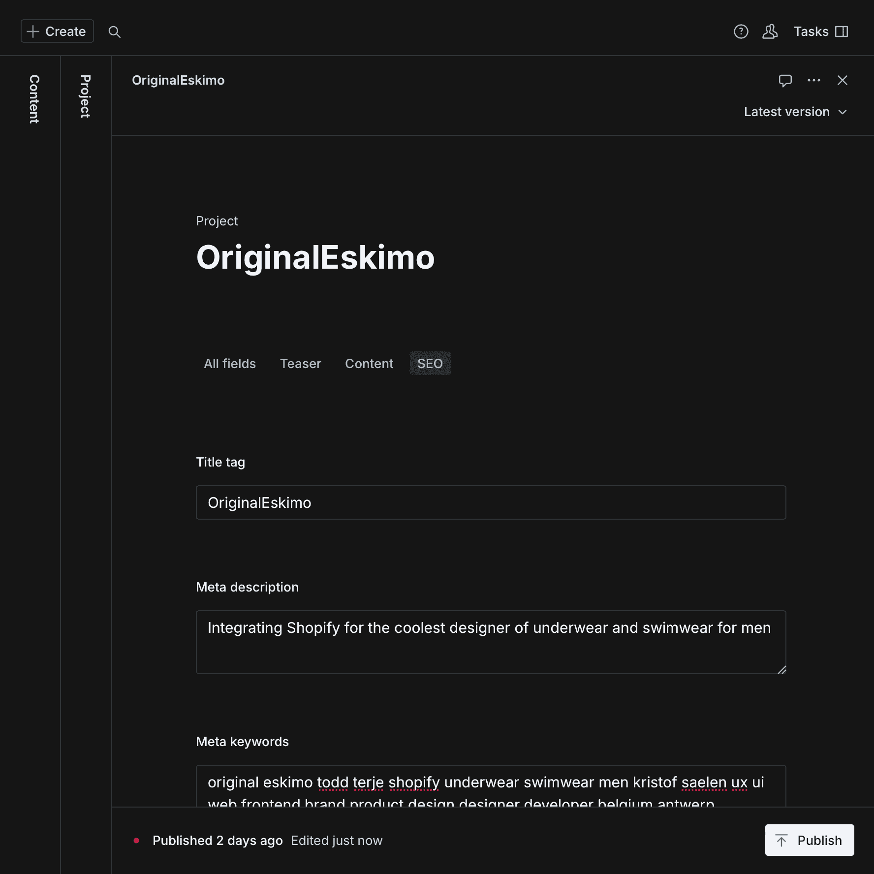Expand the collapsed Project pane
The height and width of the screenshot is (874, 874).
click(86, 96)
